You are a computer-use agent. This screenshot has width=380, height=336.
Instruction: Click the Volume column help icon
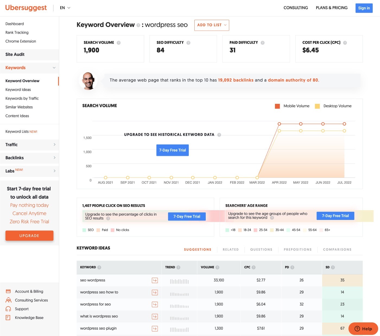click(217, 267)
